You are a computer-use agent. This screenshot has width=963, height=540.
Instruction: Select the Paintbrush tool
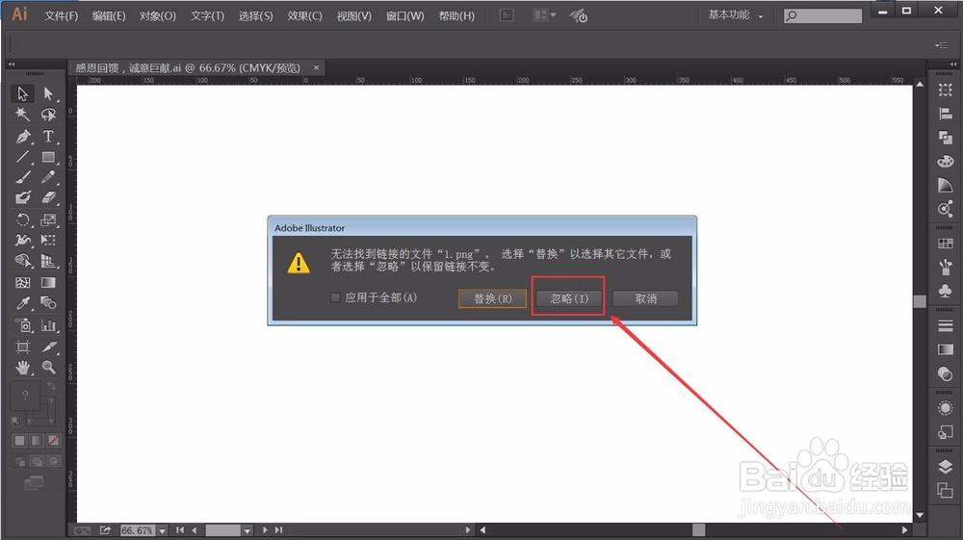(23, 177)
